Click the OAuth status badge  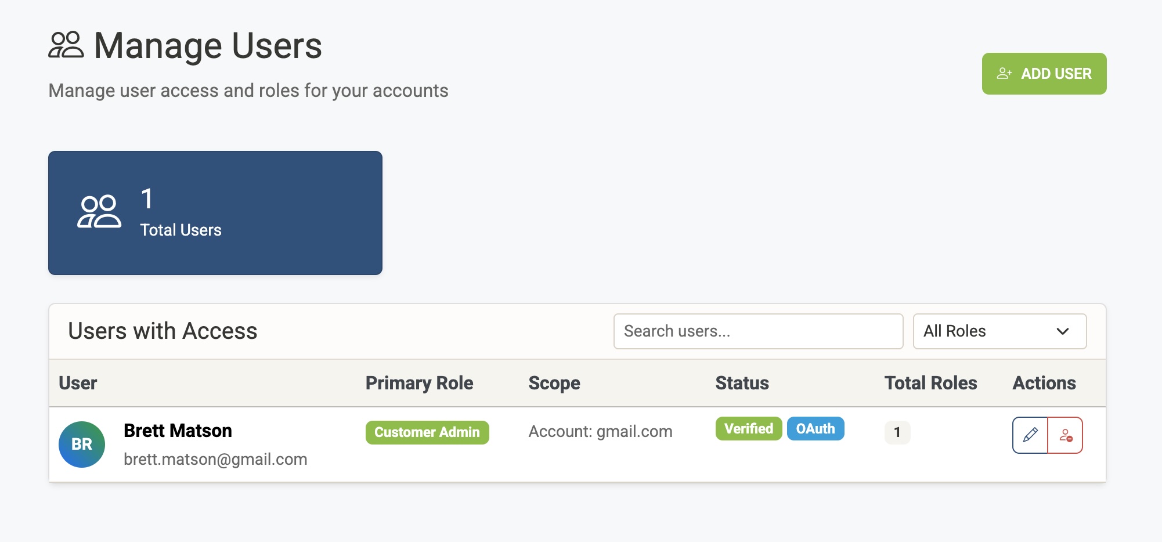click(815, 428)
